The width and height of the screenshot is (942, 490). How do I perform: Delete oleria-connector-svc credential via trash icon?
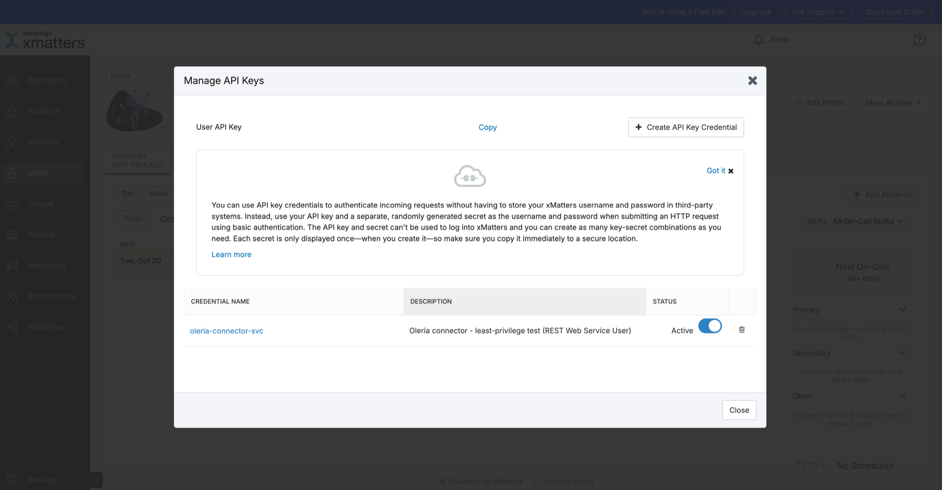[742, 330]
